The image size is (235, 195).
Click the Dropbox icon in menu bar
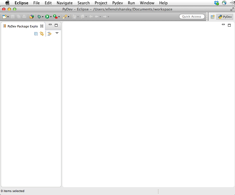[x=216, y=3]
